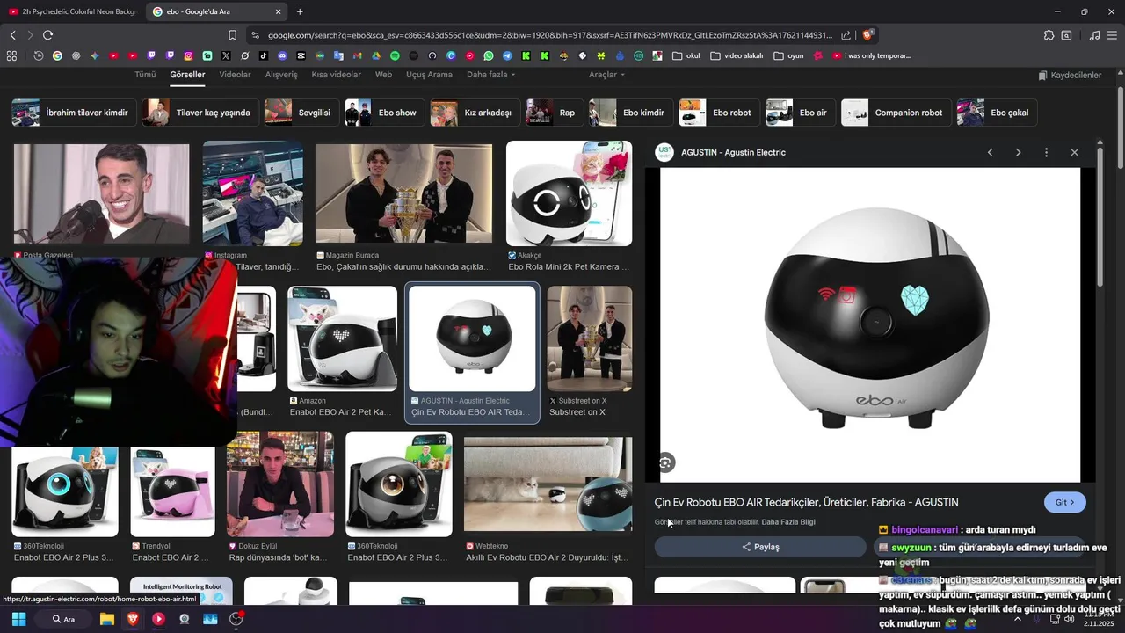Open the Discord bookmark icon
The image size is (1125, 633).
[x=282, y=55]
